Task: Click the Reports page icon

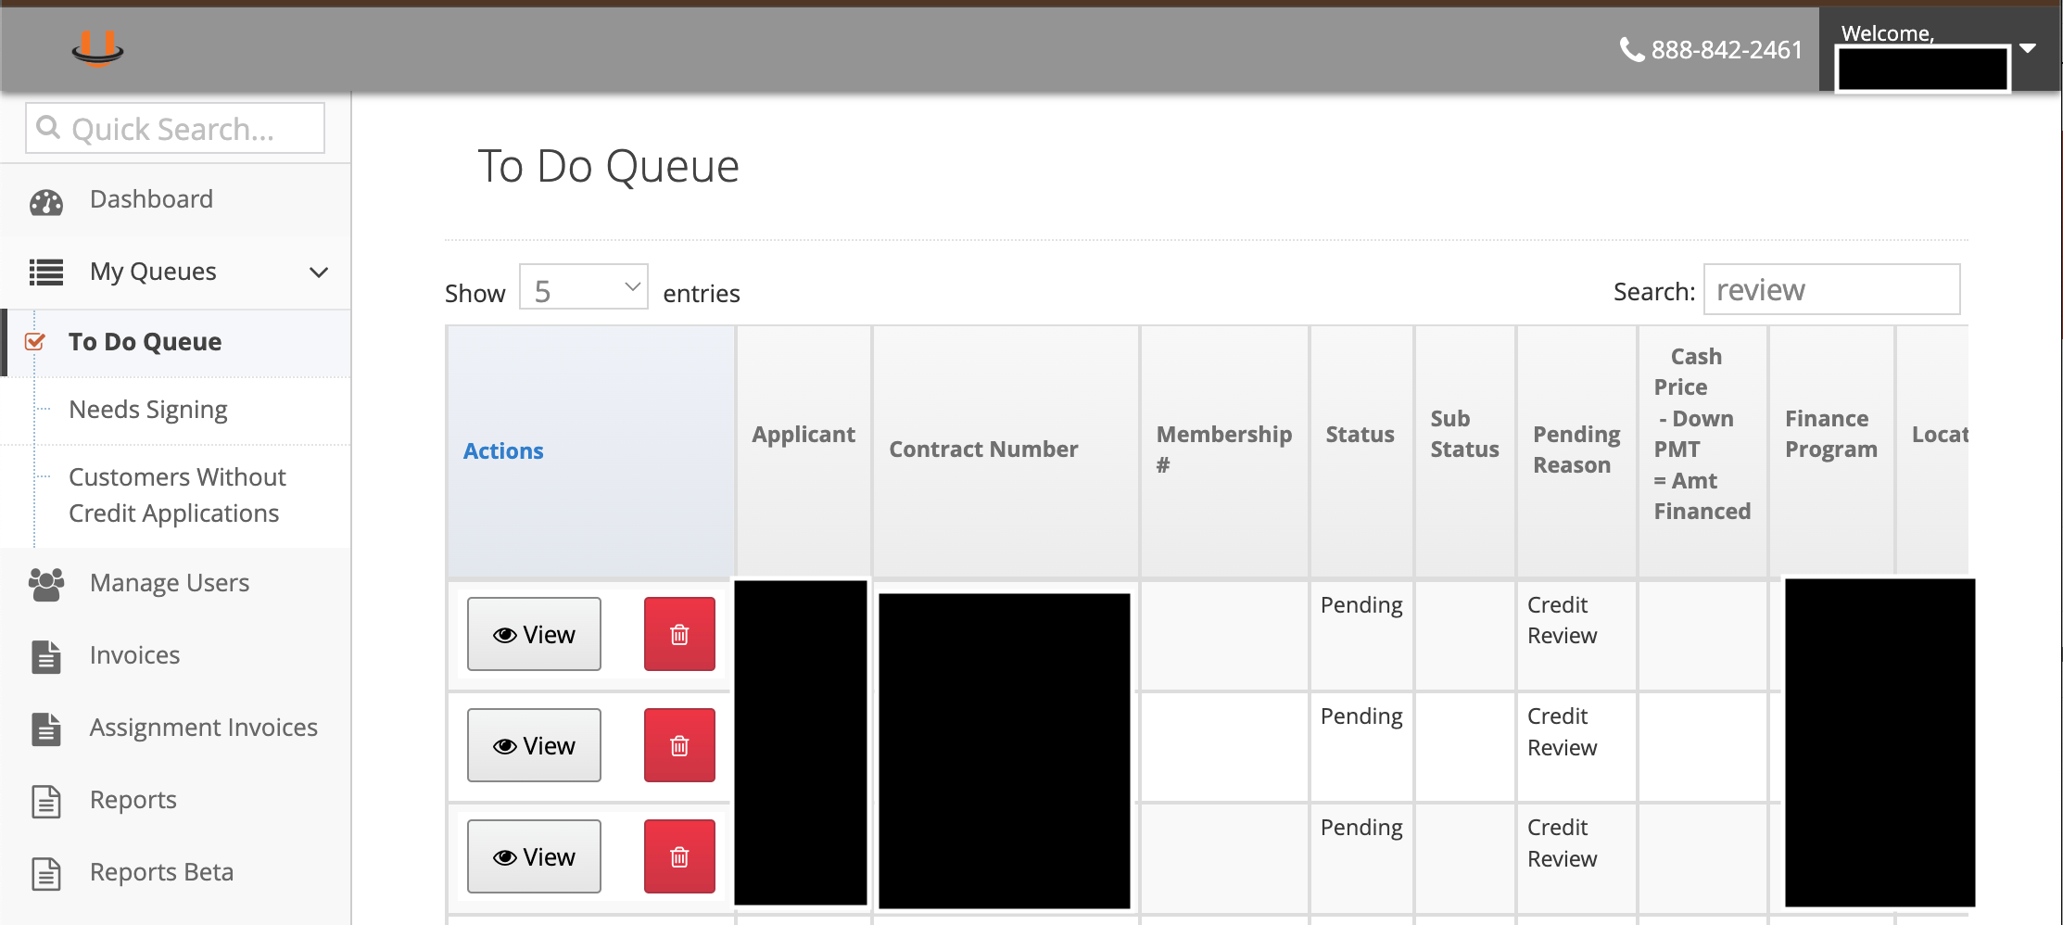Action: pos(46,801)
